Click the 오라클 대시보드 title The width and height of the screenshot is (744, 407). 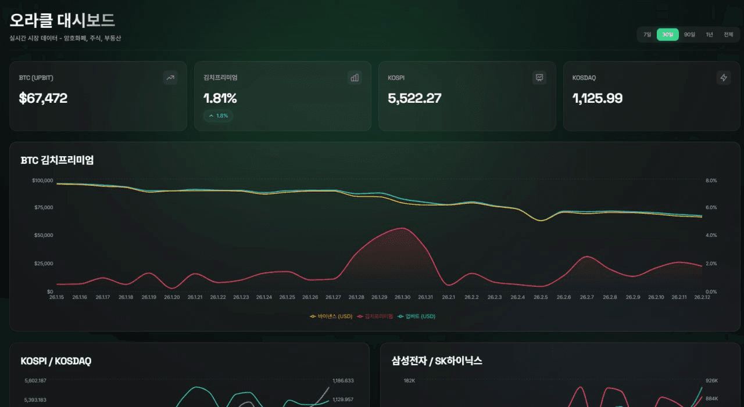[x=62, y=20]
